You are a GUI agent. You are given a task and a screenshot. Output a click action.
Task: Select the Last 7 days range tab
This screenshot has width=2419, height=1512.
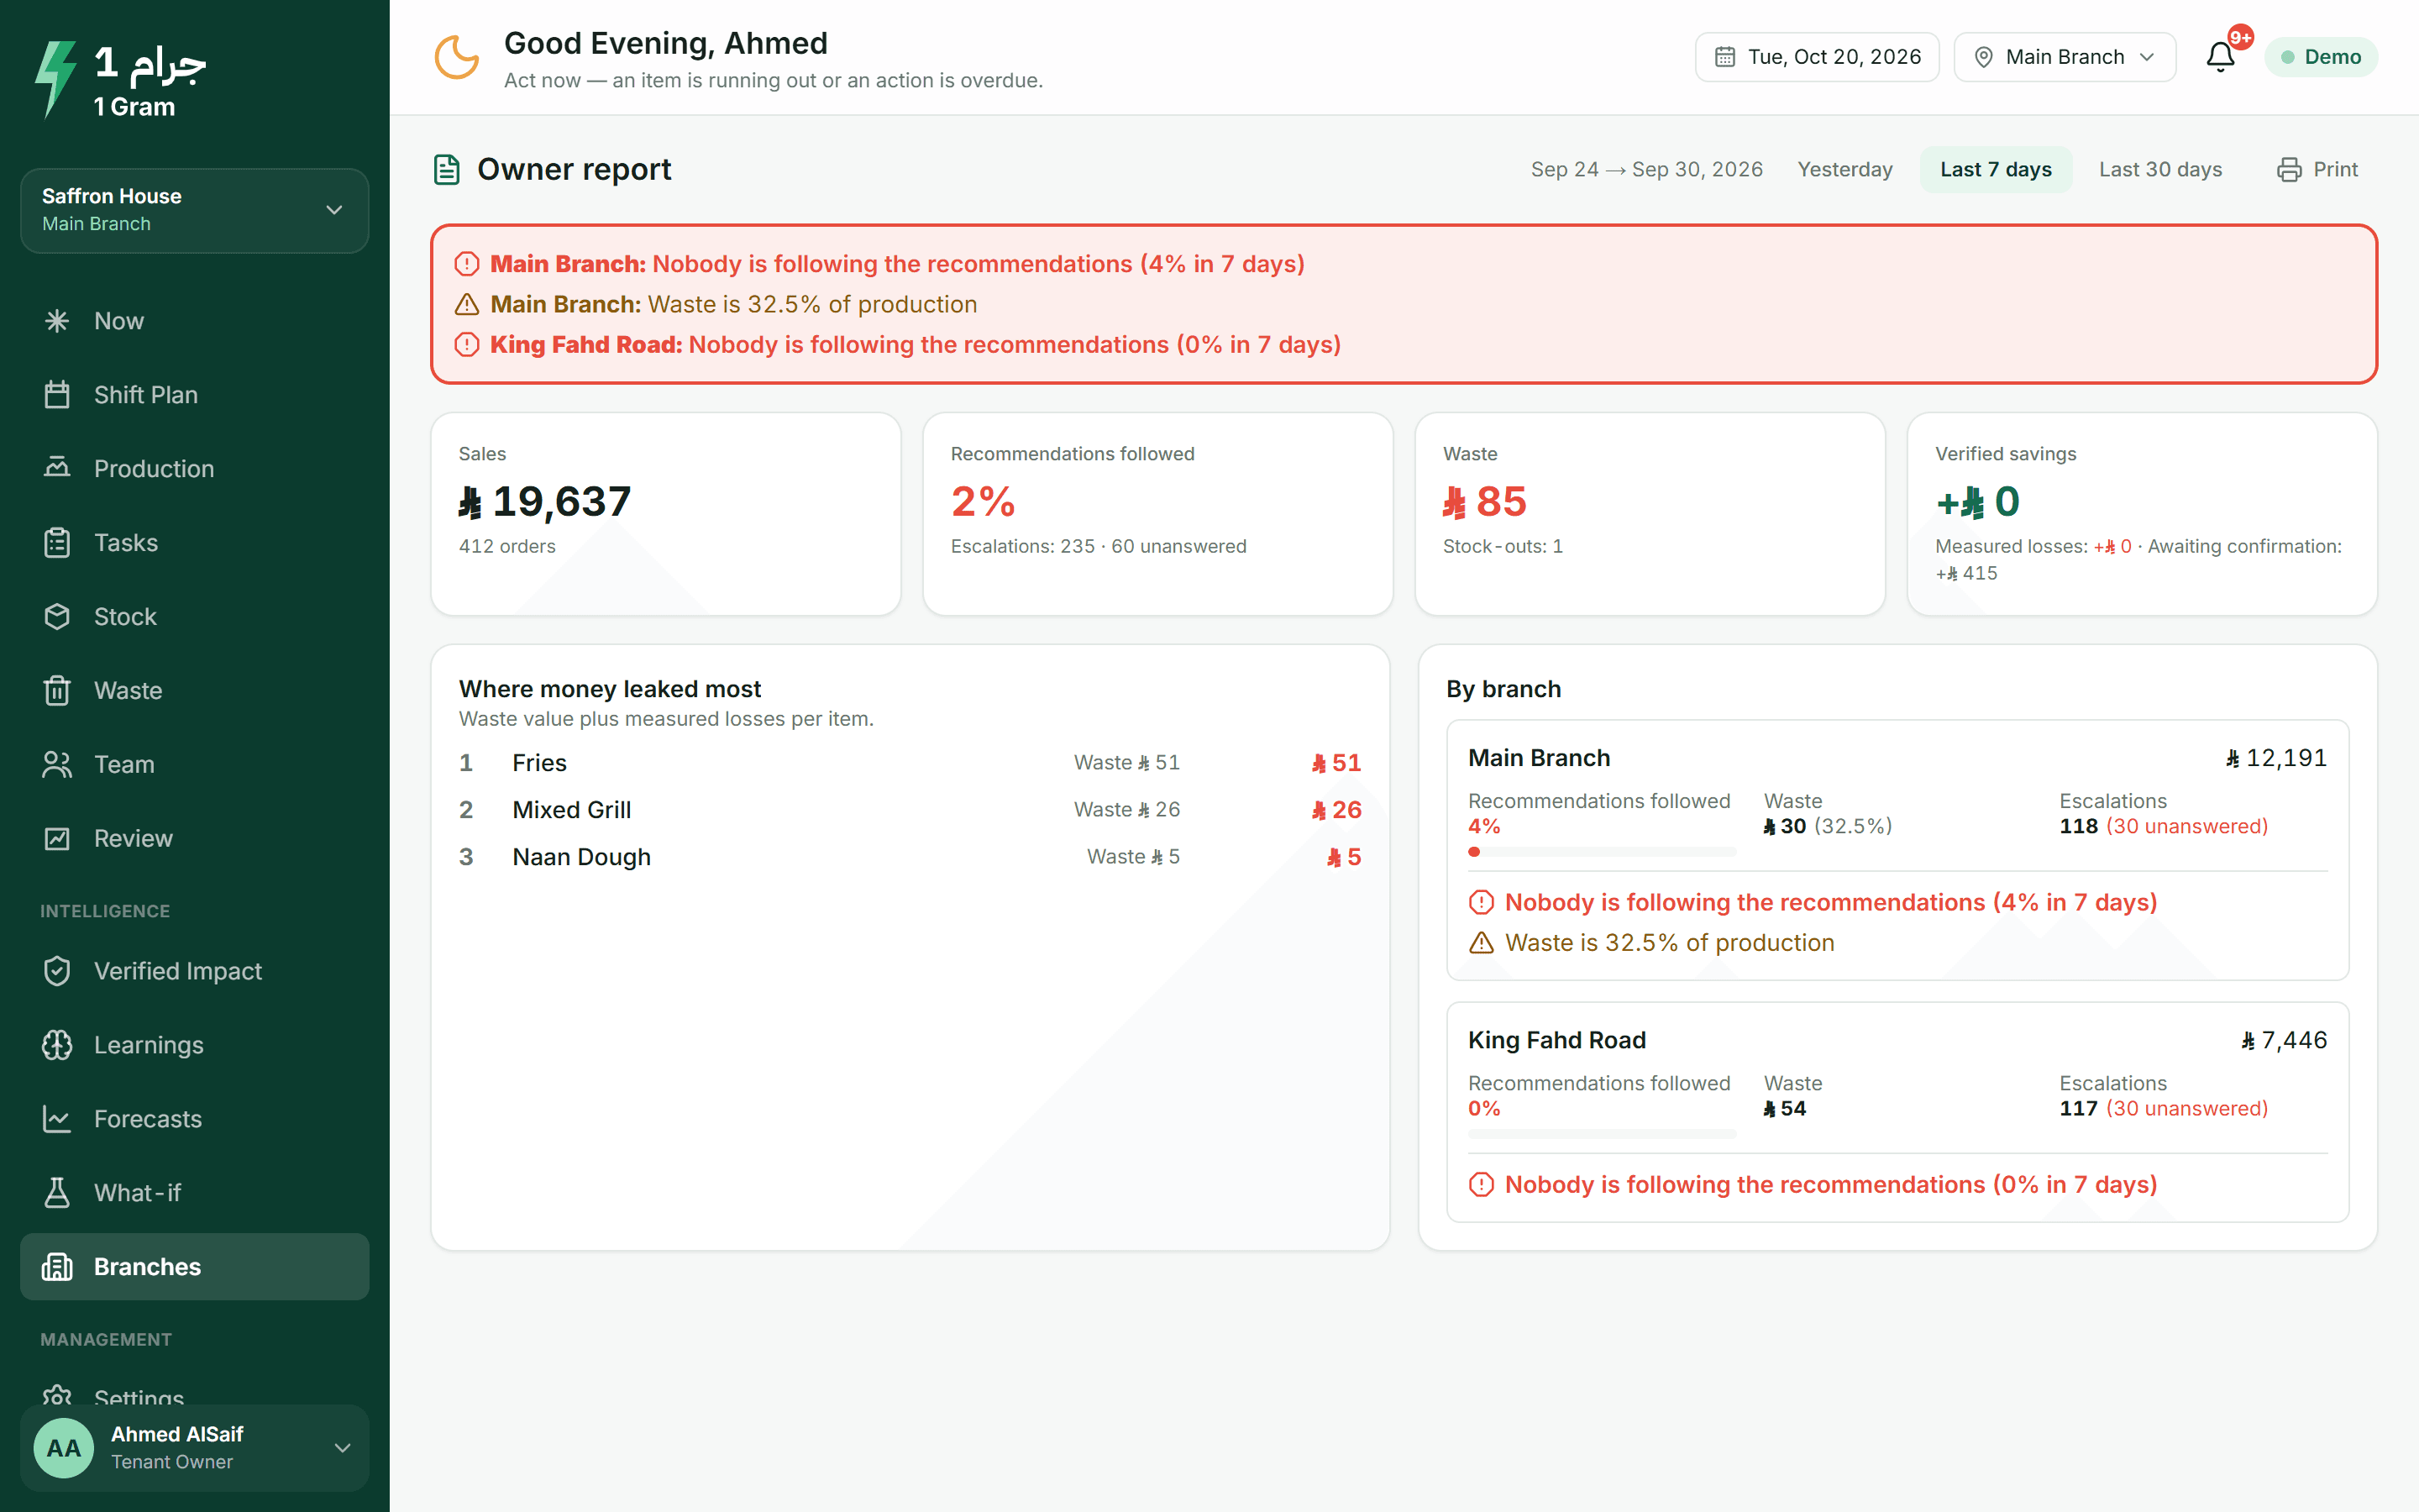[x=1995, y=170]
